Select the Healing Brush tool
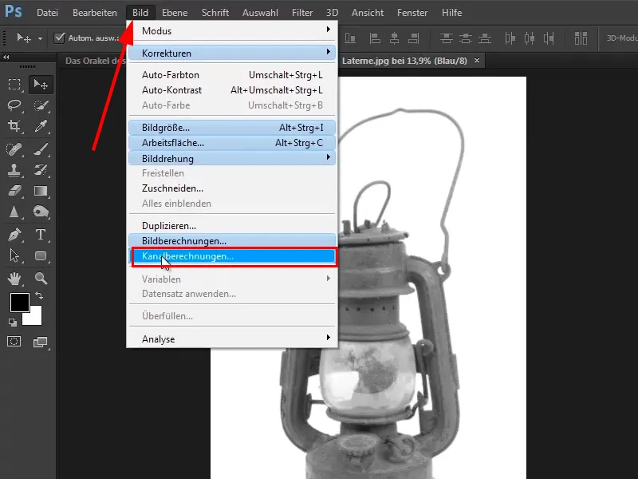638x479 pixels. click(14, 149)
